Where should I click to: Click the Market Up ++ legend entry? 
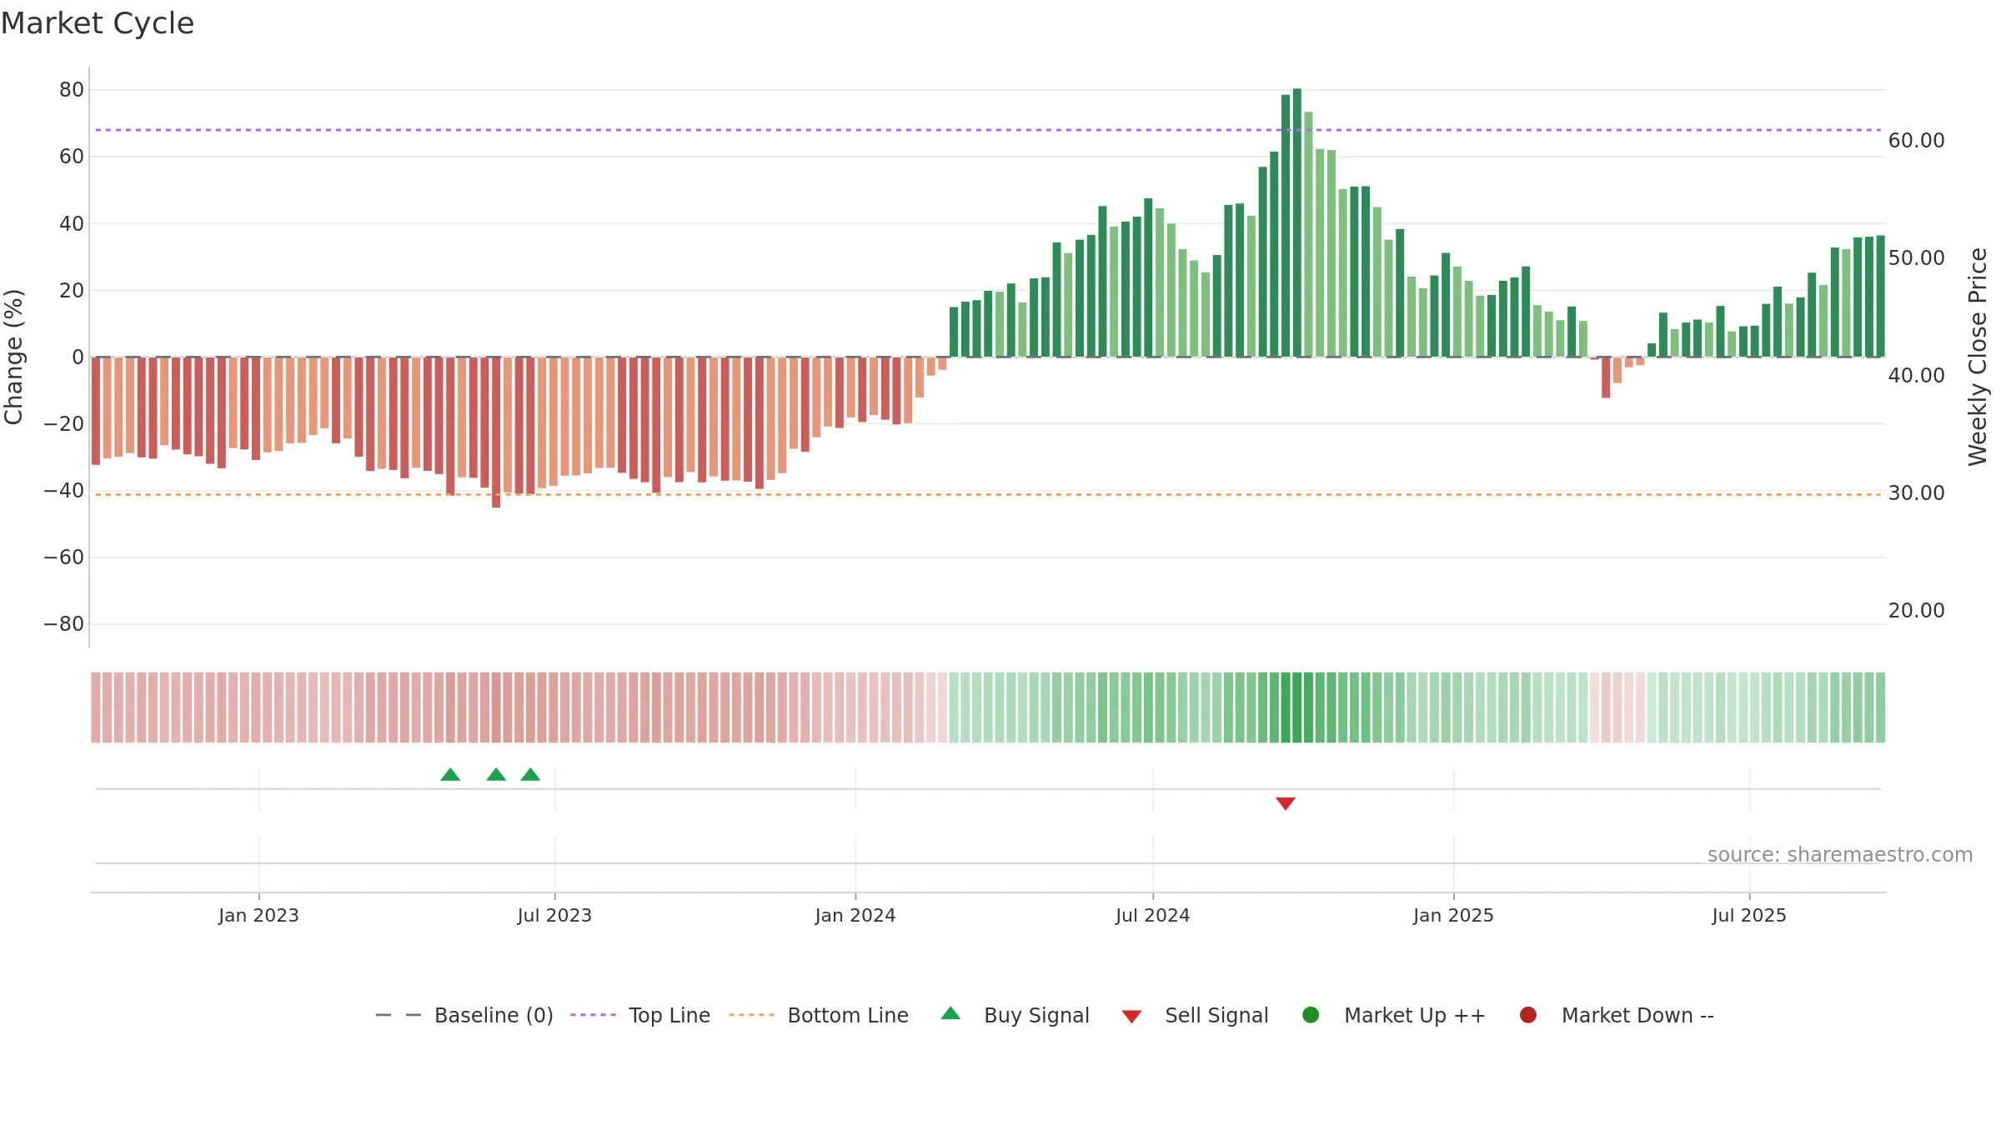pos(1394,1015)
